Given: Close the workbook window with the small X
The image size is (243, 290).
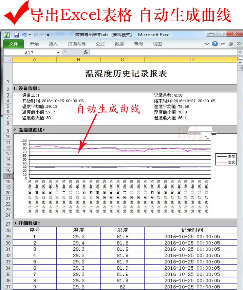Looking at the screenshot, I should 239,44.
